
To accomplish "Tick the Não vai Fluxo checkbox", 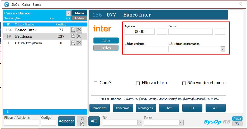I will [138, 83].
